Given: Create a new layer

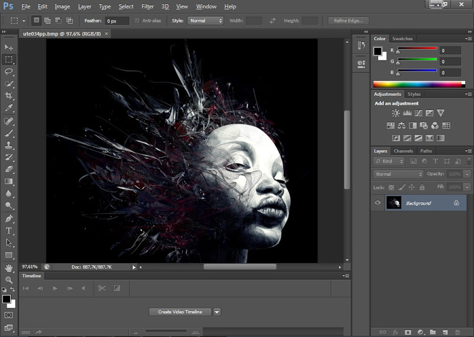Looking at the screenshot, I should 445,332.
